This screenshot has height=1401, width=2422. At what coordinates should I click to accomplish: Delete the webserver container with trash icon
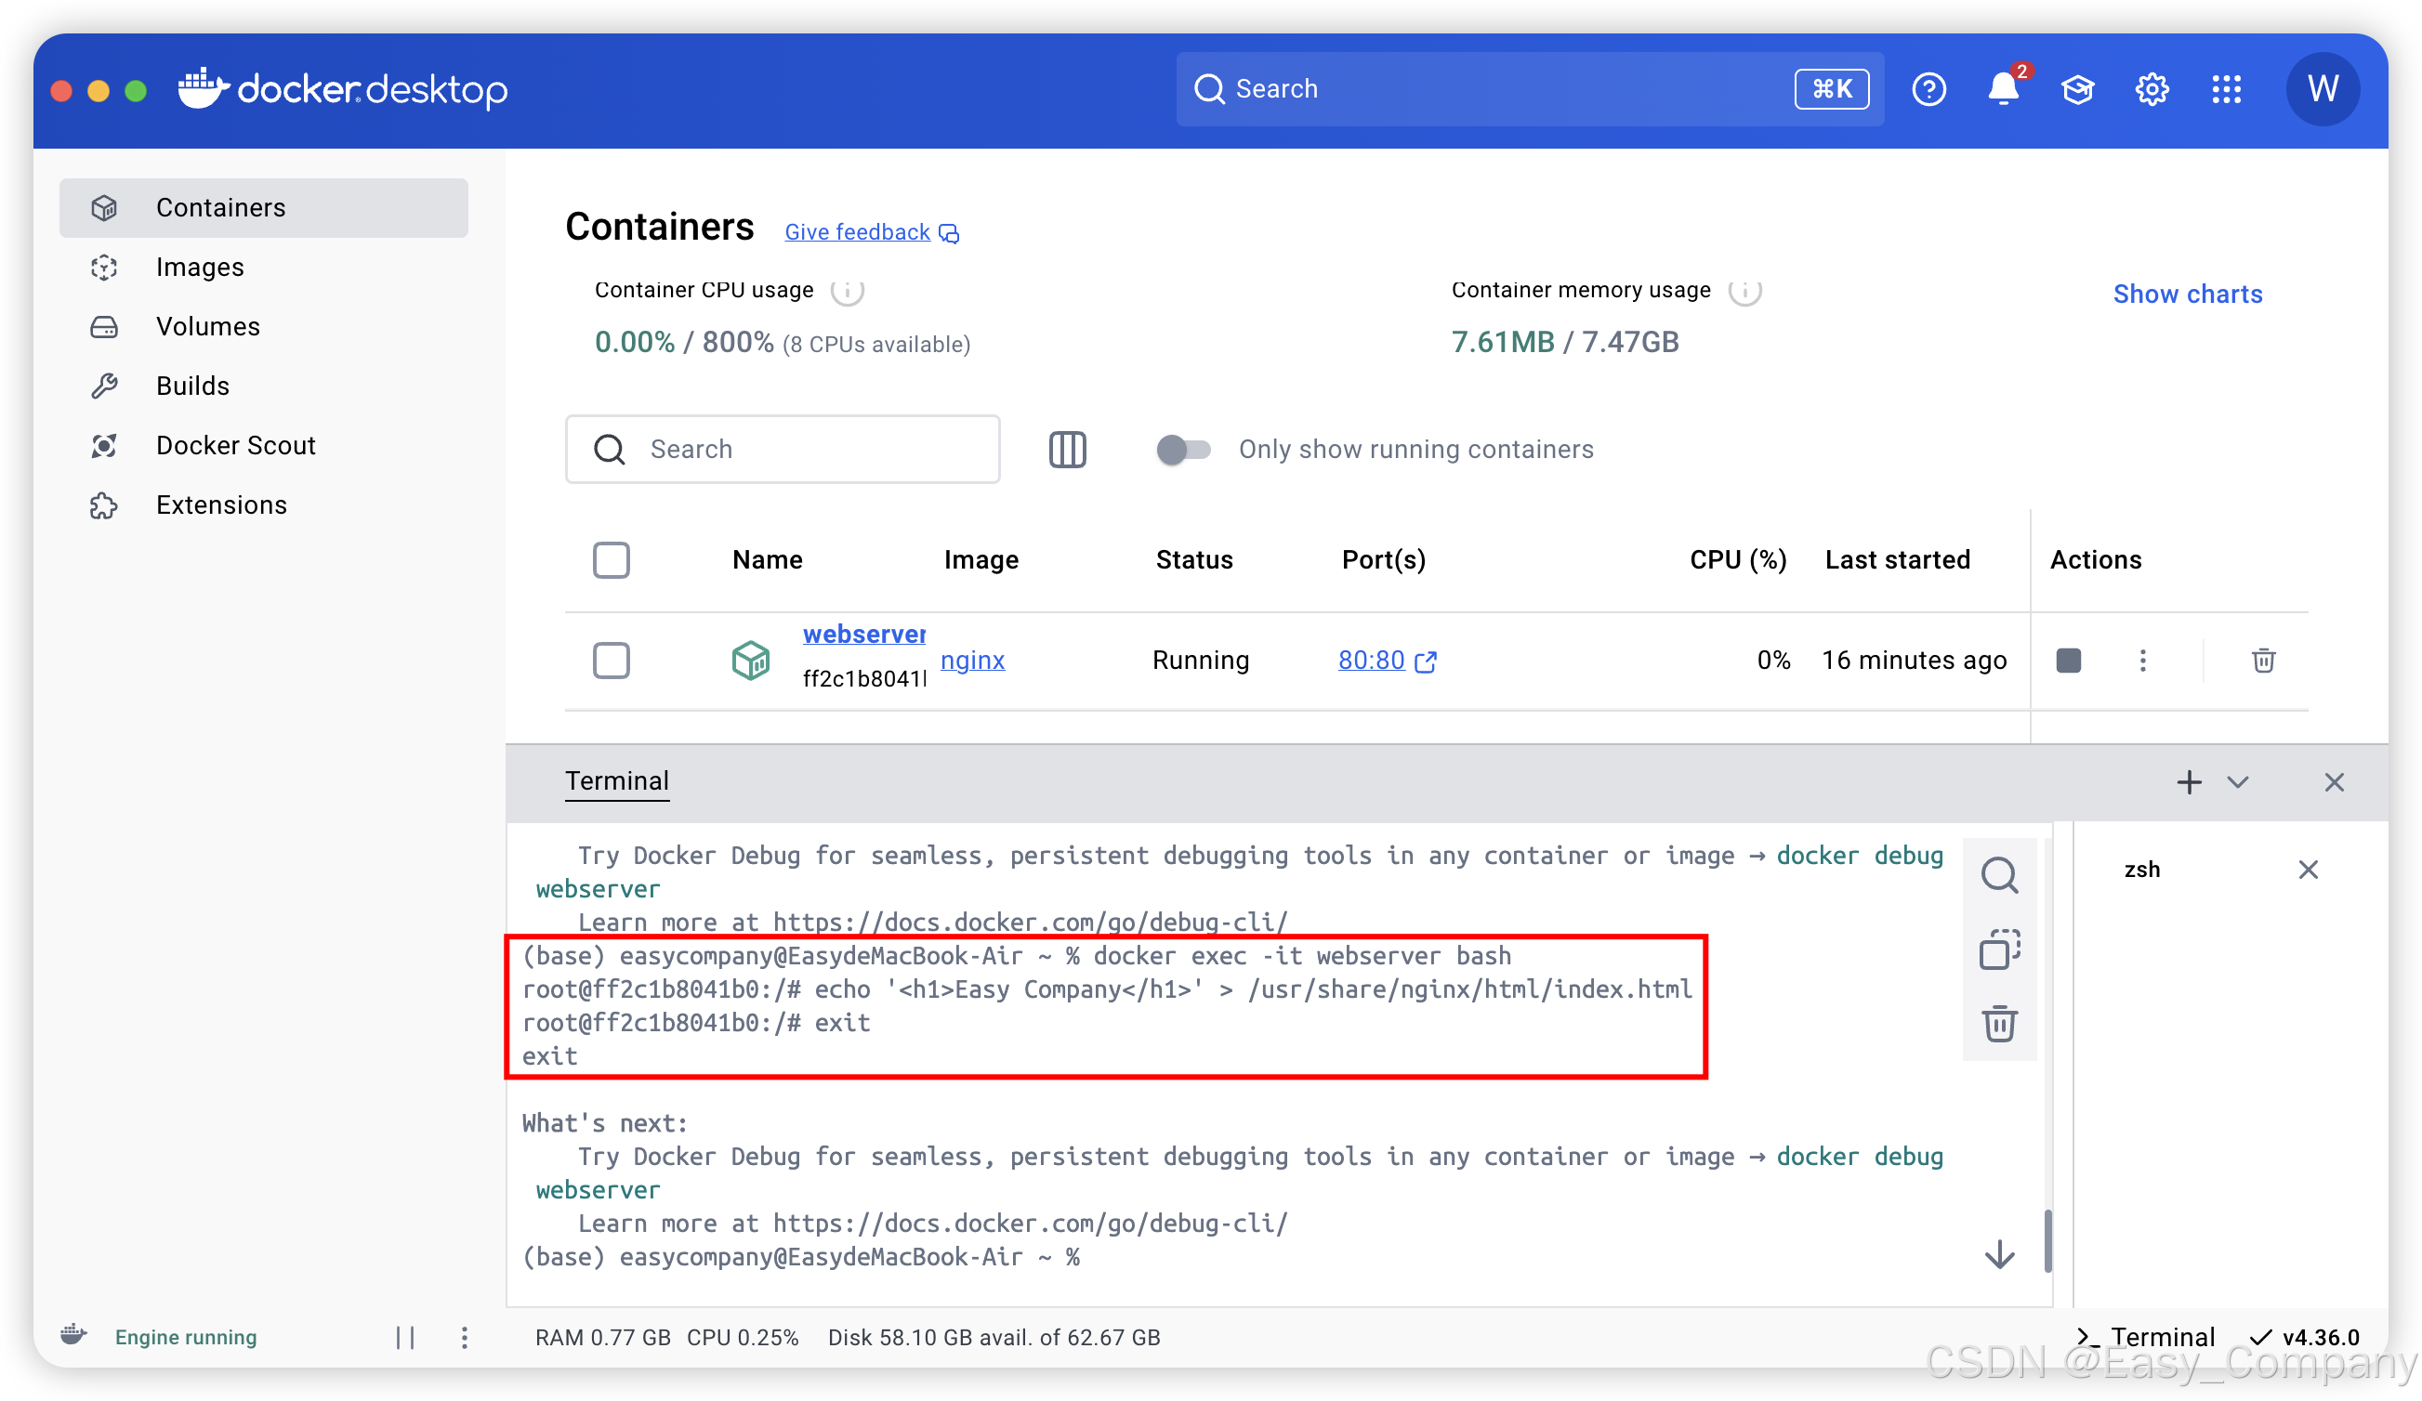coord(2262,661)
